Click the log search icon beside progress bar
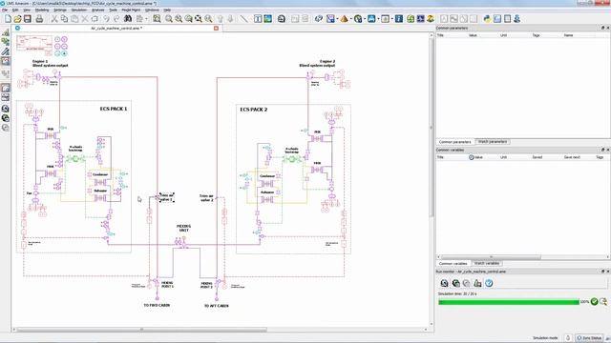 pos(603,301)
